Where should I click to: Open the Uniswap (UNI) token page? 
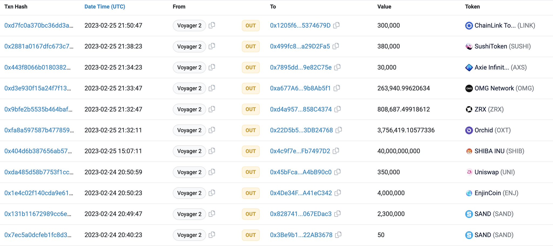pos(495,172)
